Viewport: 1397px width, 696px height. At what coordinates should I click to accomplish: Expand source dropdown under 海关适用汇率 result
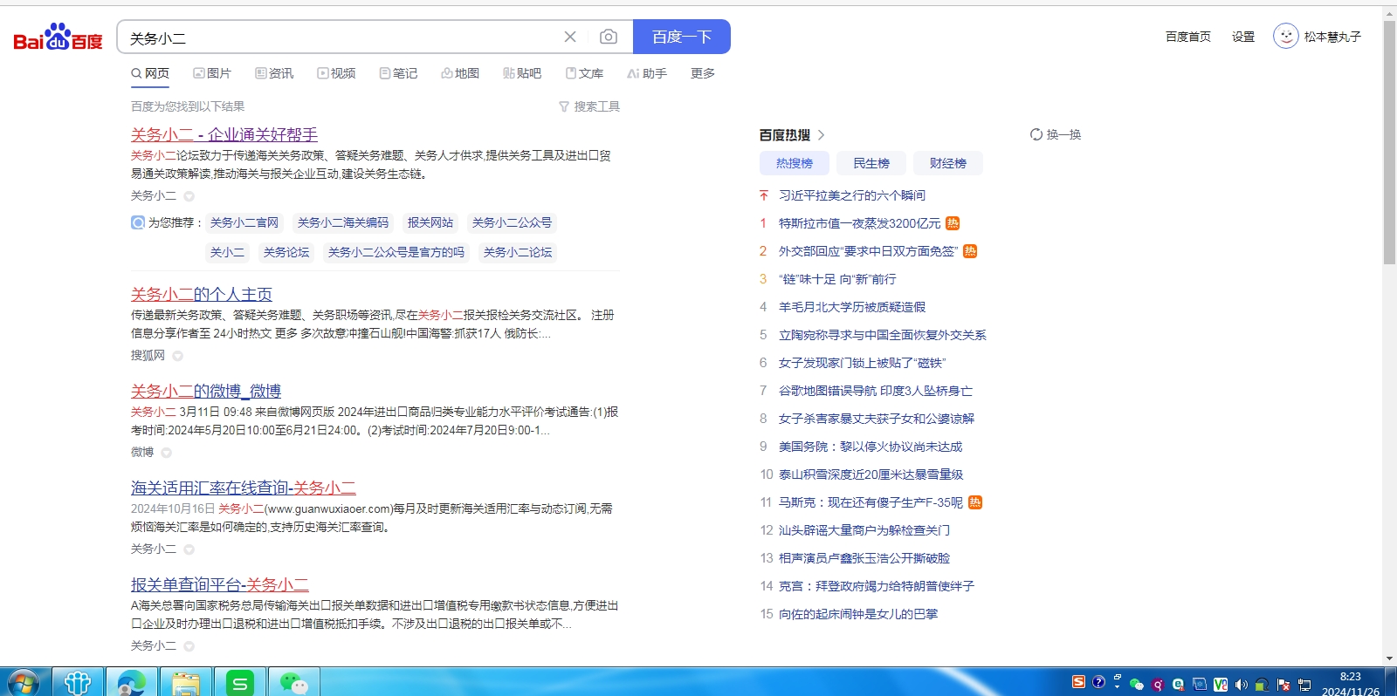189,549
